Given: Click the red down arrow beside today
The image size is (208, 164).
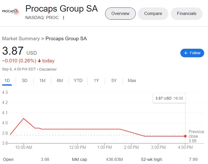Looking at the screenshot, I should coord(39,61).
